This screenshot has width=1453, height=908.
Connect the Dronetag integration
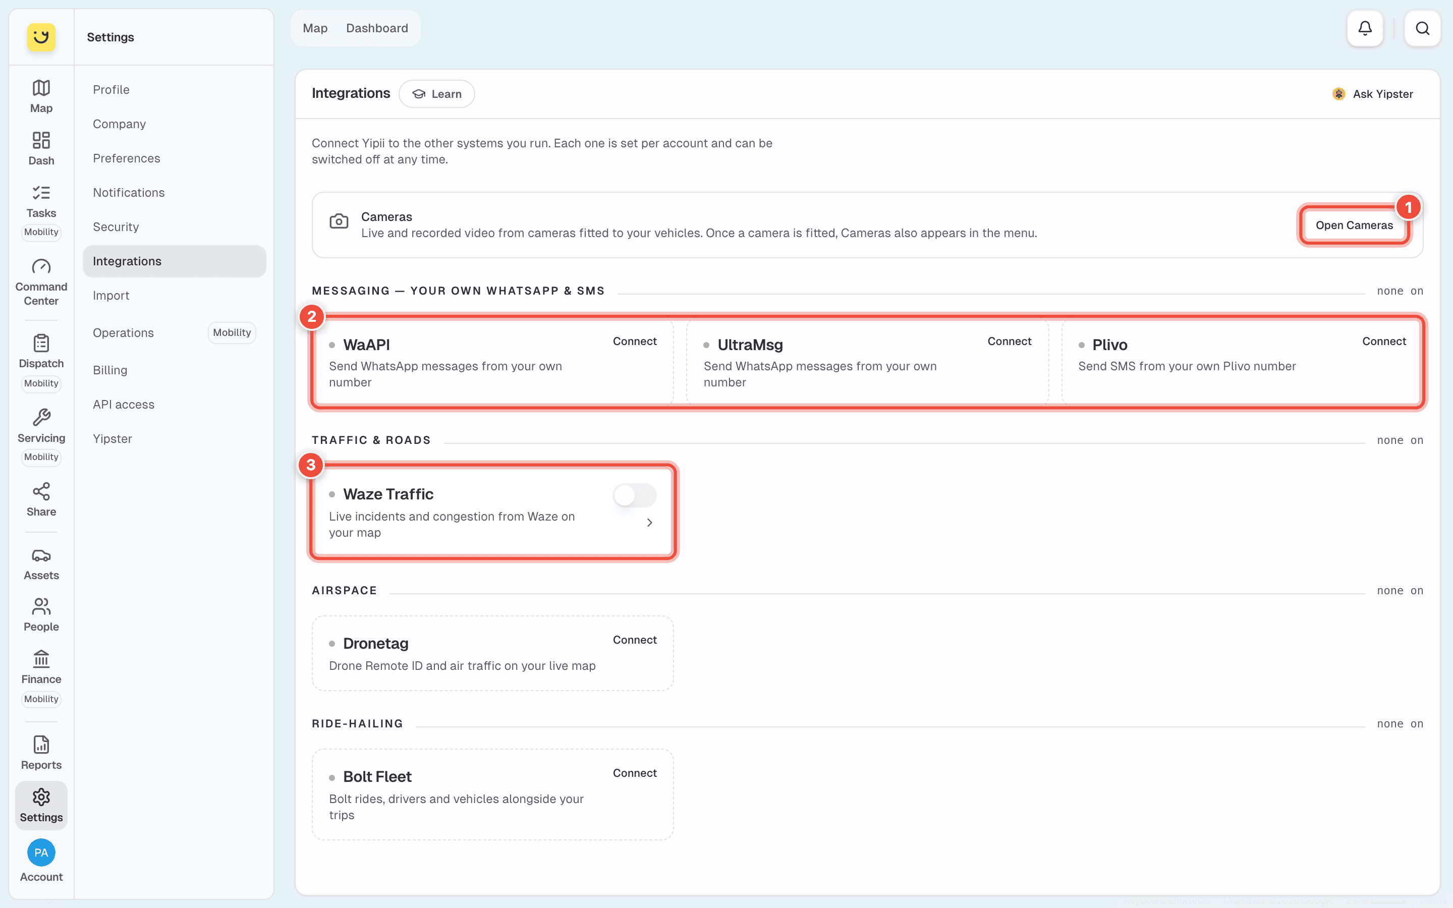[x=635, y=640]
